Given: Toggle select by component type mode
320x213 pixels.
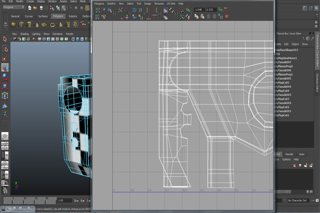Looking at the screenshot, I should tap(63, 8).
